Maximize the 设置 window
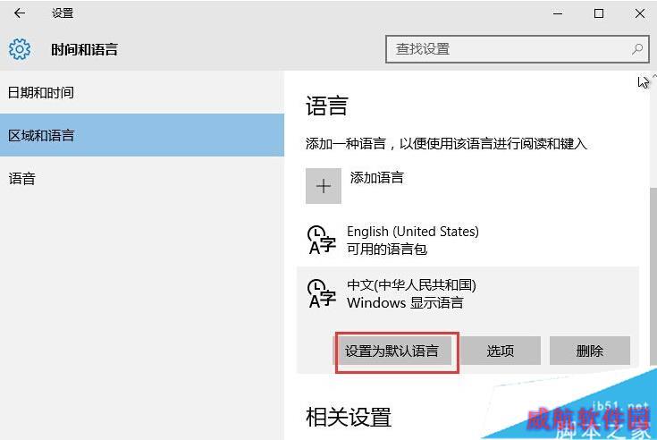The height and width of the screenshot is (440, 657). click(599, 13)
